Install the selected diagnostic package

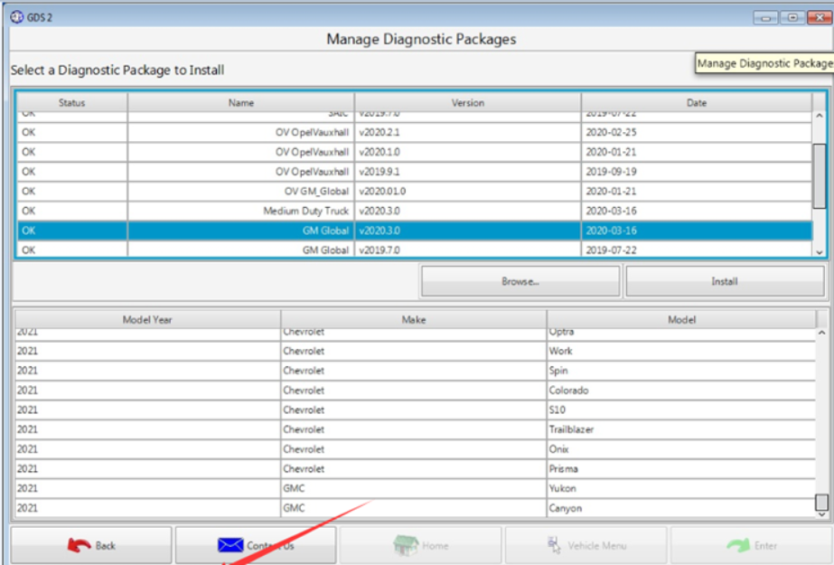click(725, 281)
